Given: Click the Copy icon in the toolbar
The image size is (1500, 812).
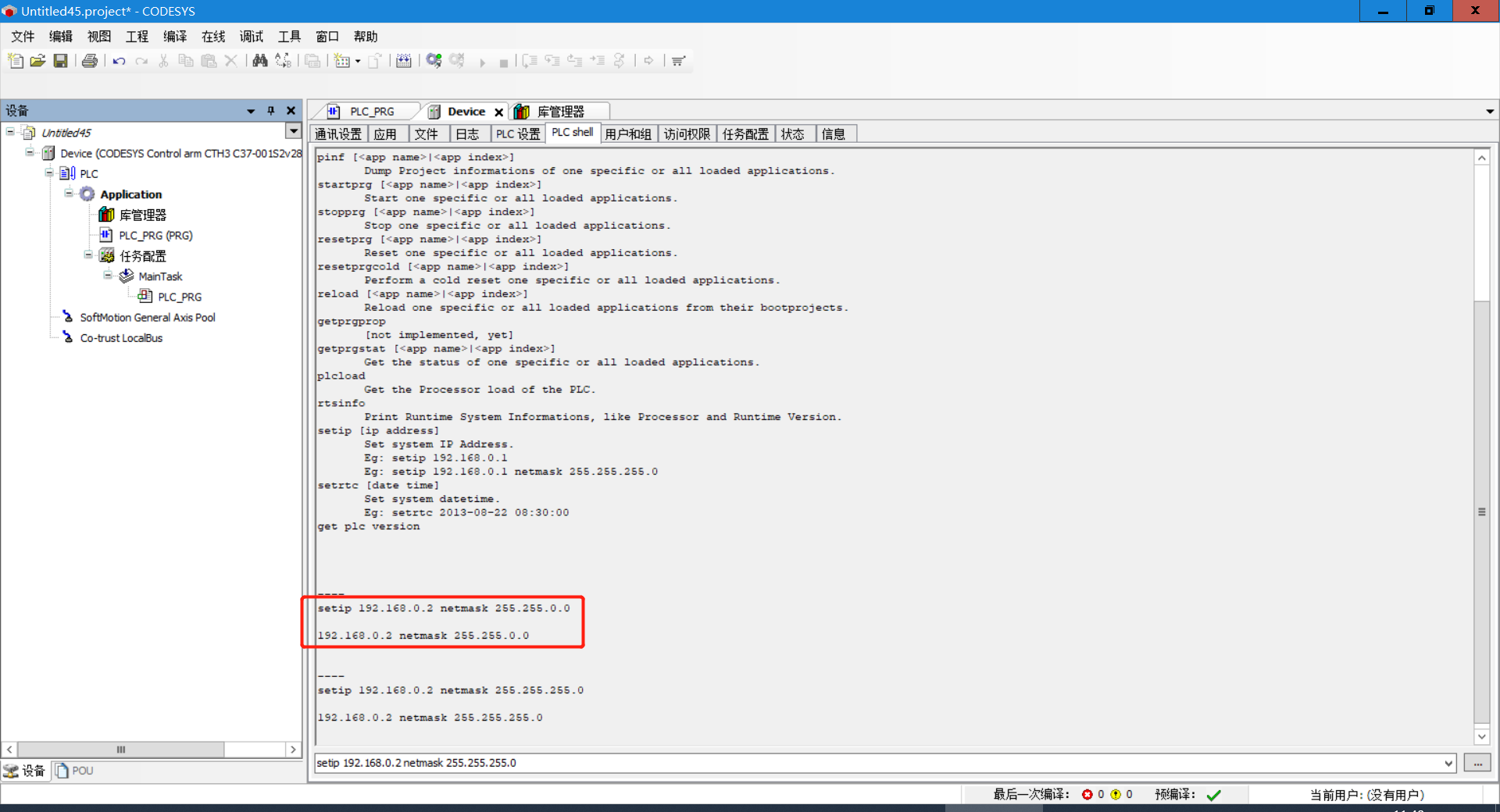Looking at the screenshot, I should click(186, 61).
